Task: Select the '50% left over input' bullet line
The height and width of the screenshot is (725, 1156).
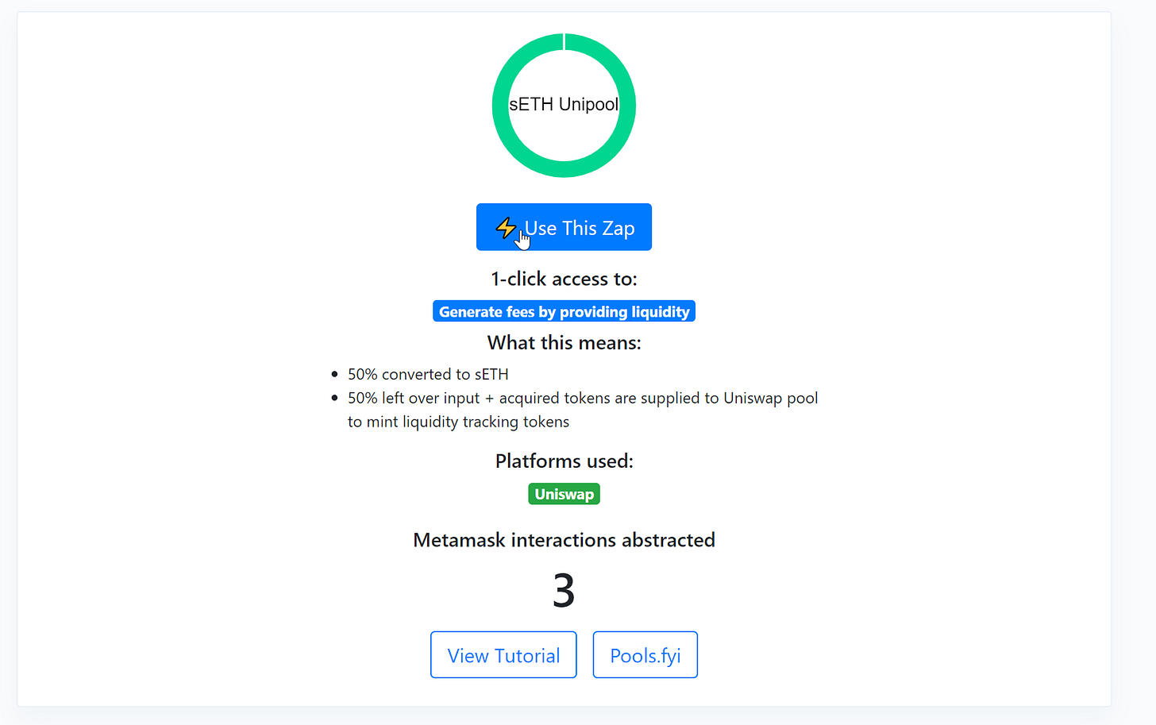Action: click(x=583, y=398)
